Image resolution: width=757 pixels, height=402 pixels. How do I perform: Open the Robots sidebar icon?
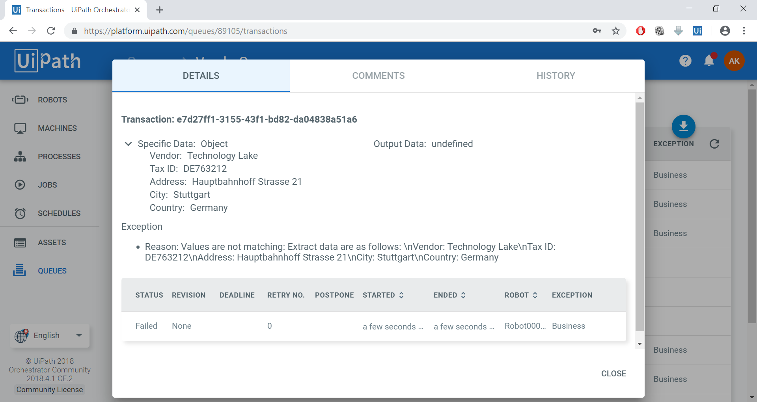click(x=20, y=100)
